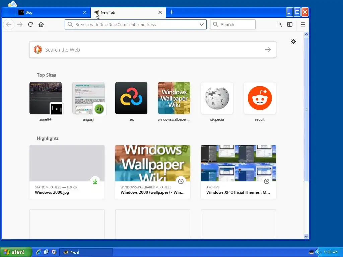Expand the address bar history dropdown
343x257 pixels.
(x=201, y=24)
